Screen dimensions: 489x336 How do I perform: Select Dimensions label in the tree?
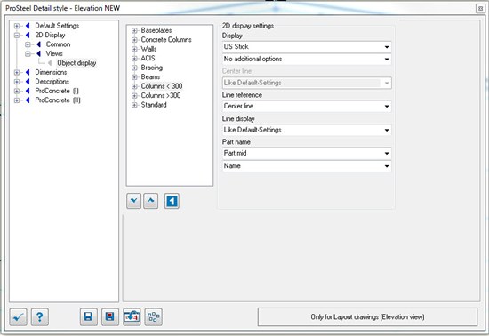[x=51, y=72]
